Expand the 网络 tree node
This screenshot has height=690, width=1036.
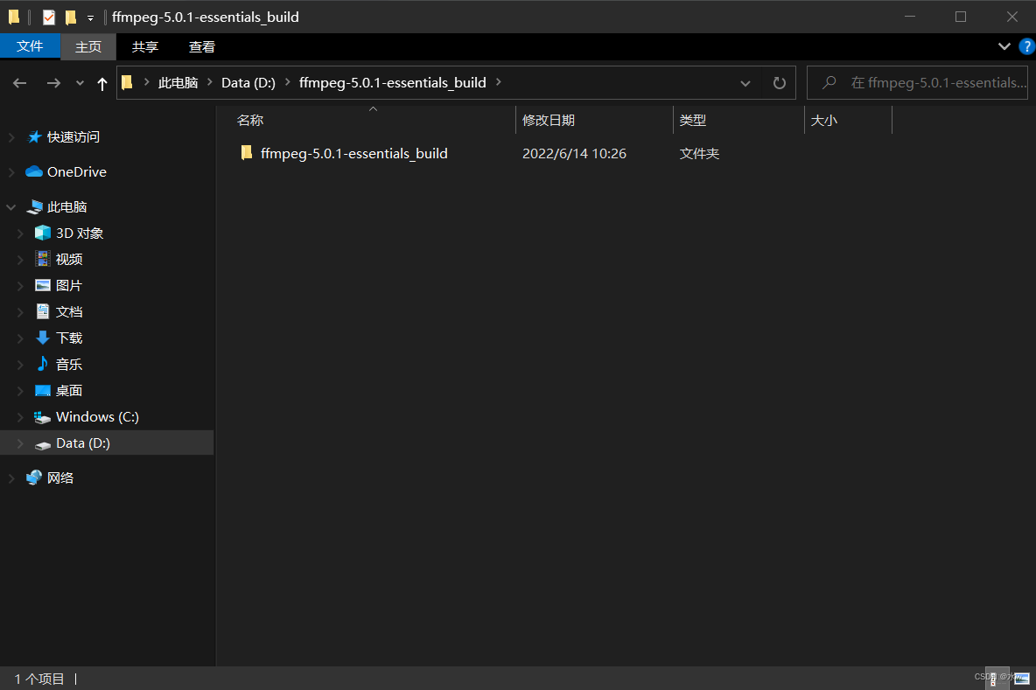(11, 478)
